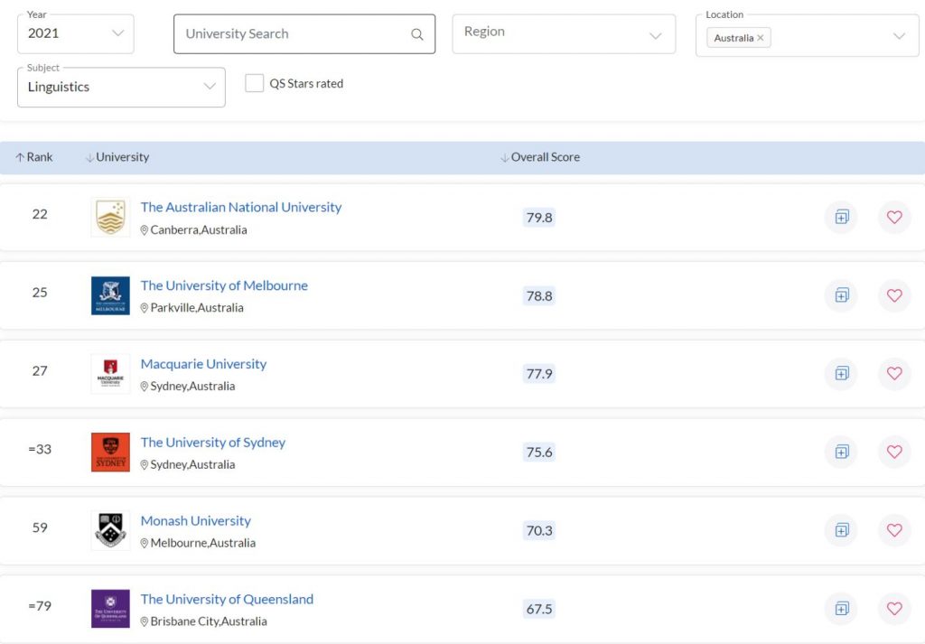Click the 78.8 overall score value
The height and width of the screenshot is (644, 925).
pos(539,295)
